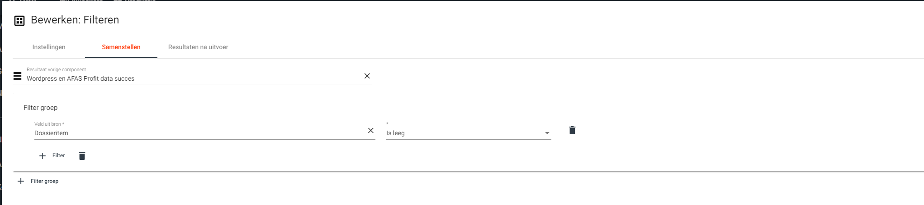The height and width of the screenshot is (205, 924).
Task: Click the plus icon next to Filter
Action: pos(43,156)
